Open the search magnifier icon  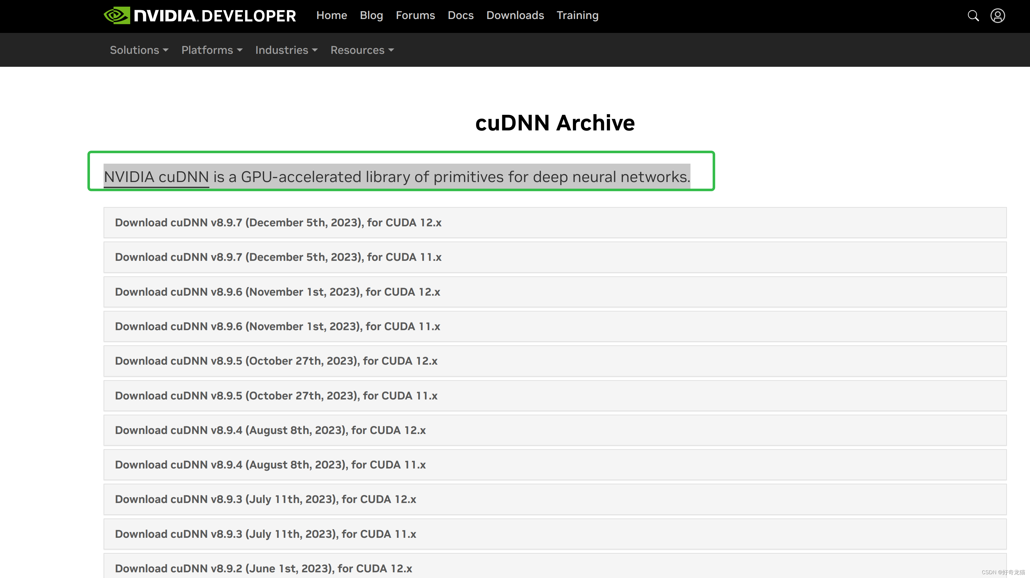pyautogui.click(x=973, y=16)
